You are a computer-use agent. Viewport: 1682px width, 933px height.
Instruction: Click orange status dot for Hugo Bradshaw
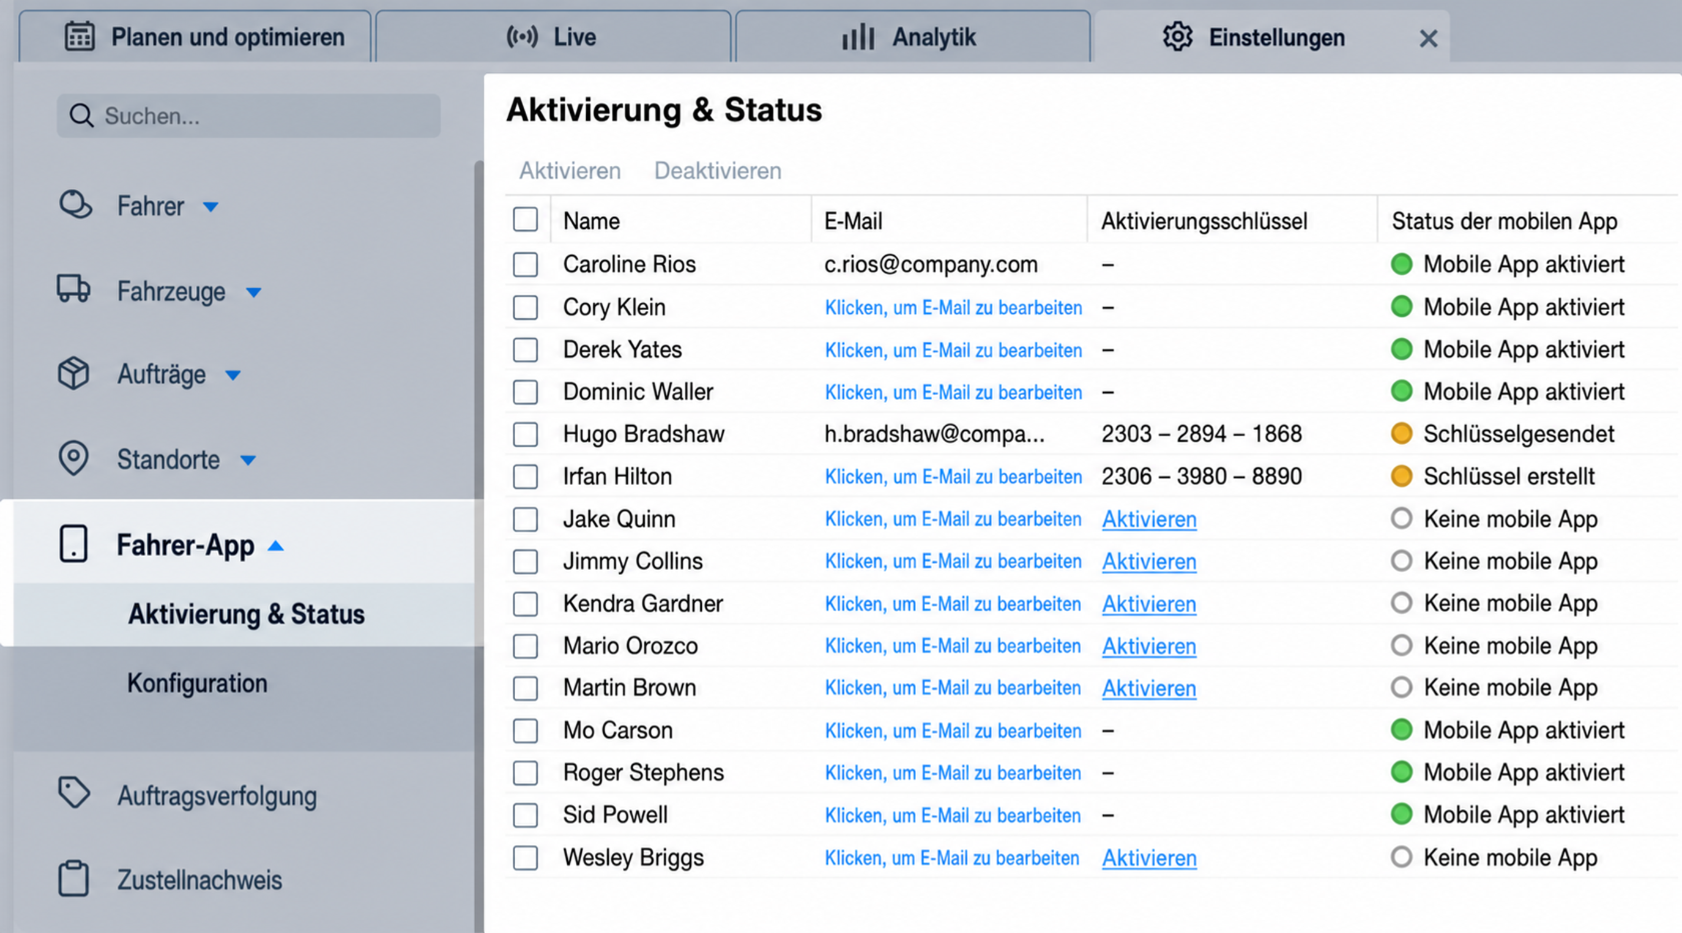1401,434
